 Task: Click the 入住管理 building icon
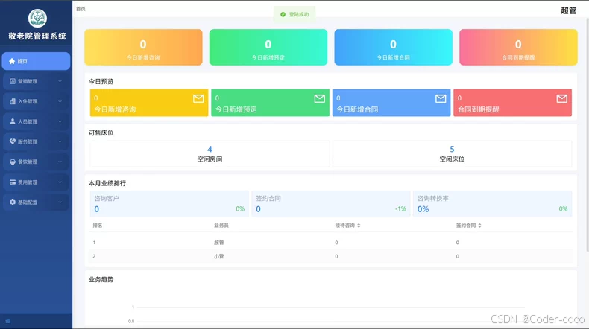(13, 101)
